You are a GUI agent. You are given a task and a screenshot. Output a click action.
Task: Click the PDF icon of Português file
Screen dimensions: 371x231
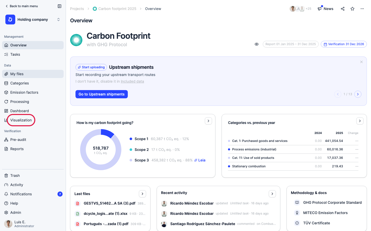(77, 224)
